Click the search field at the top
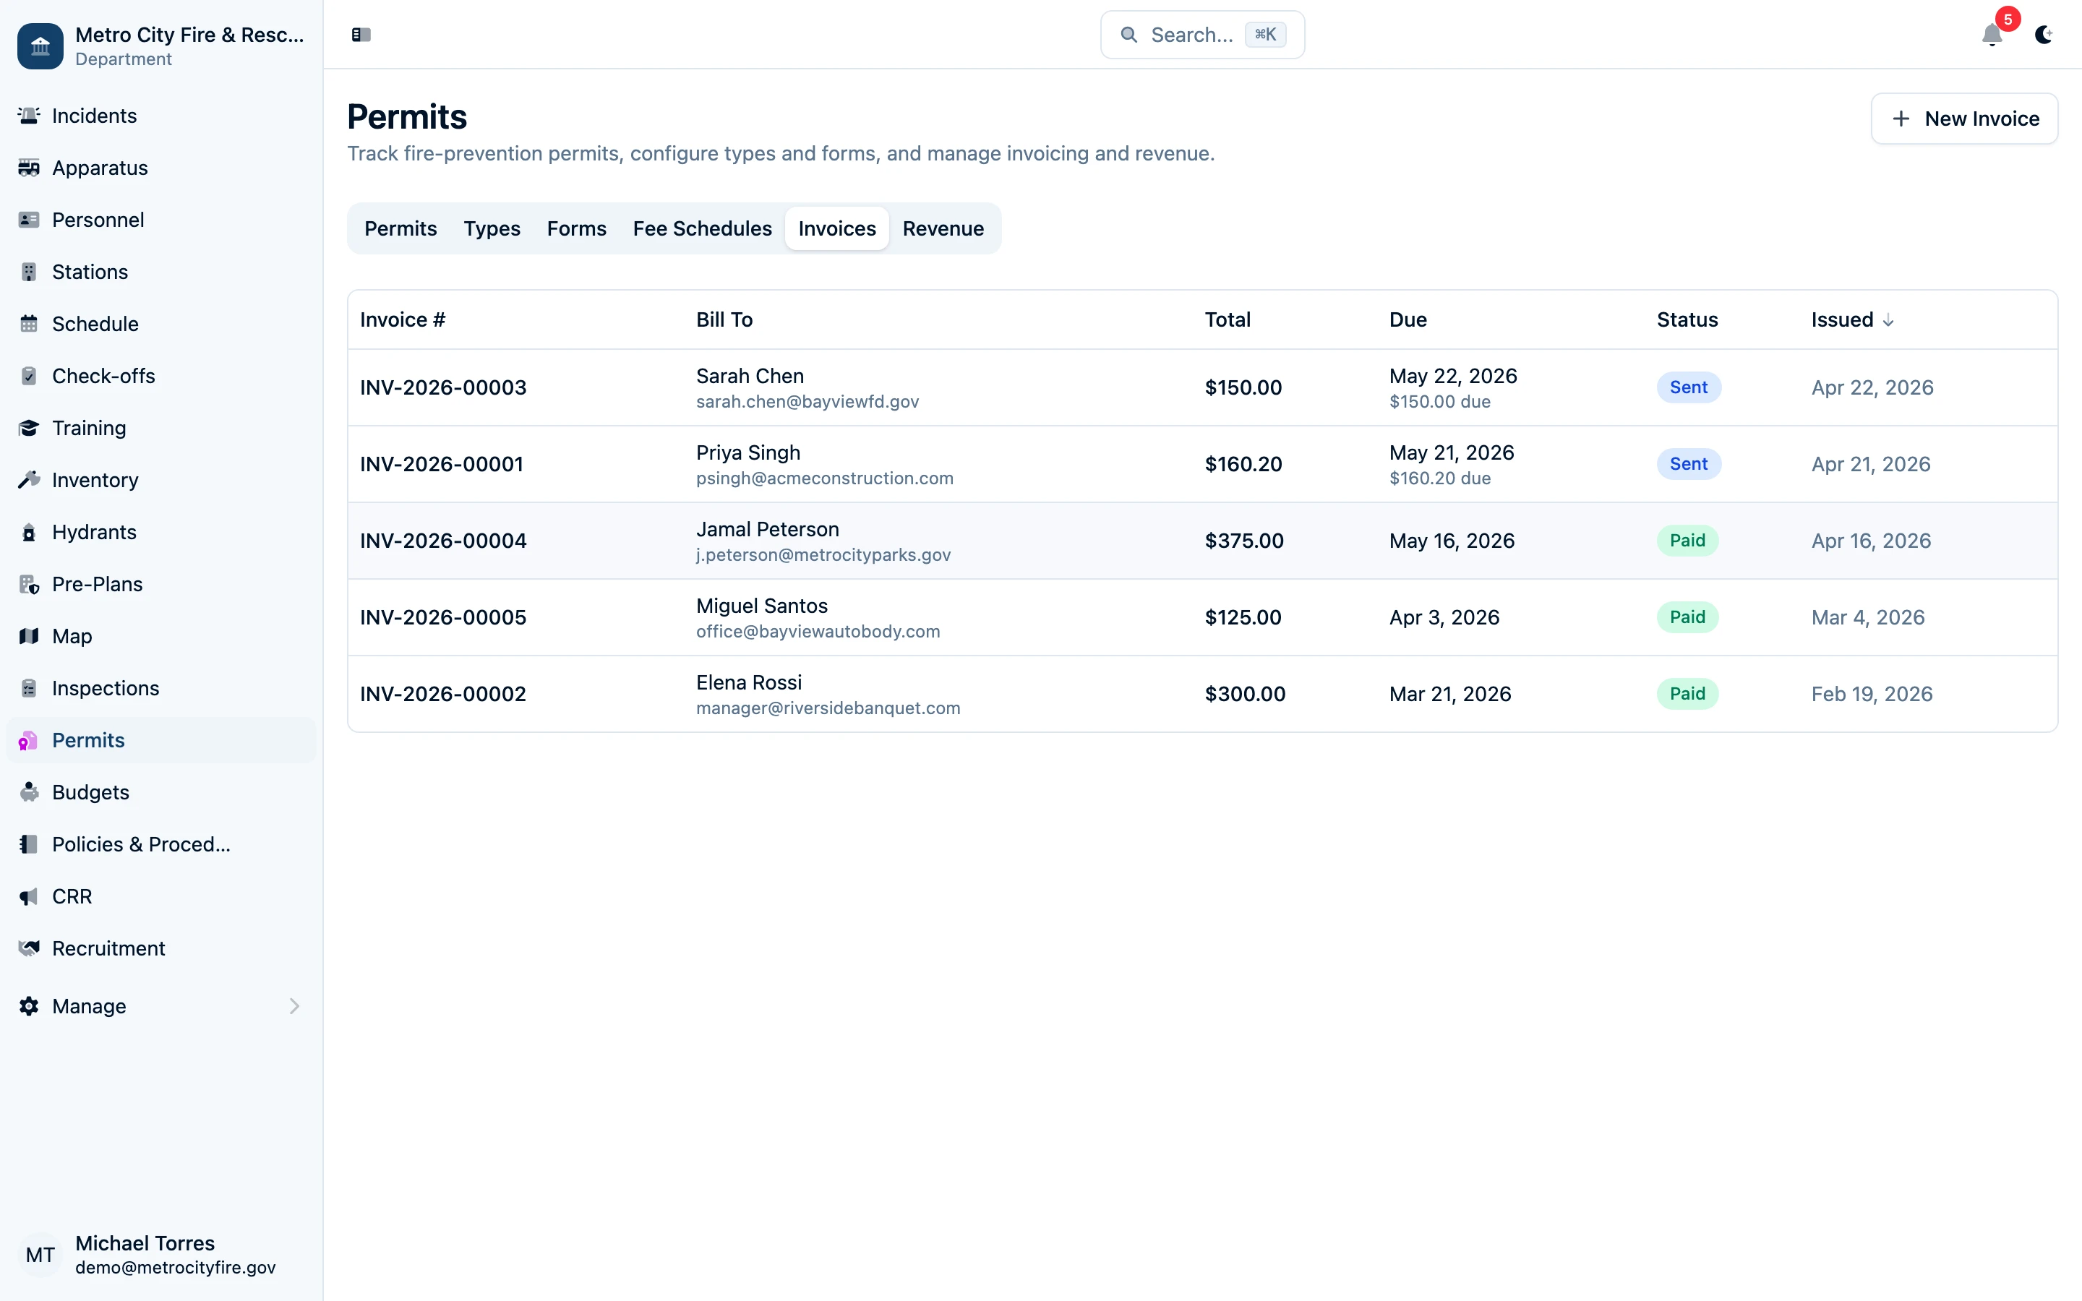This screenshot has width=2082, height=1301. pos(1202,35)
